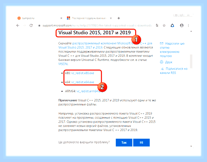Screen dimensions: 207x162
Task: Click the vertical scrollbar thumb
Action: point(191,61)
